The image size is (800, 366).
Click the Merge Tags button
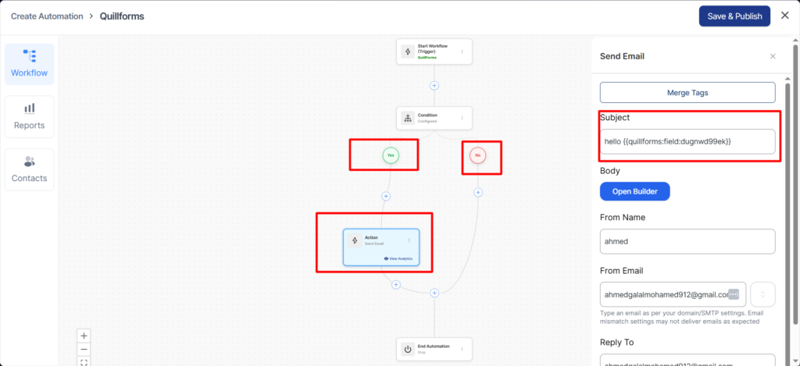(688, 92)
